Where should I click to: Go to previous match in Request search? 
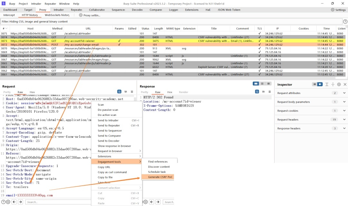[14, 202]
